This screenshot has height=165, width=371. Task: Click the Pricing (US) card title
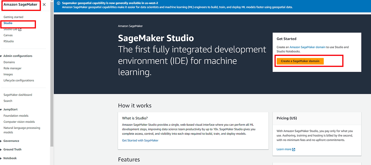click(x=287, y=118)
